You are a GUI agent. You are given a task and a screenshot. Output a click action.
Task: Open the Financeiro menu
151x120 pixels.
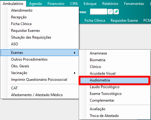tap(56, 4)
